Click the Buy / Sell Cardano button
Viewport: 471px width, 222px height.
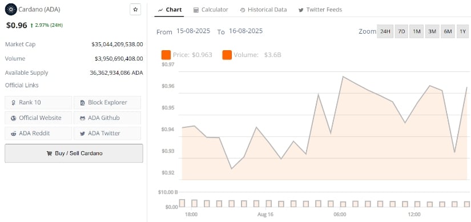tap(74, 153)
